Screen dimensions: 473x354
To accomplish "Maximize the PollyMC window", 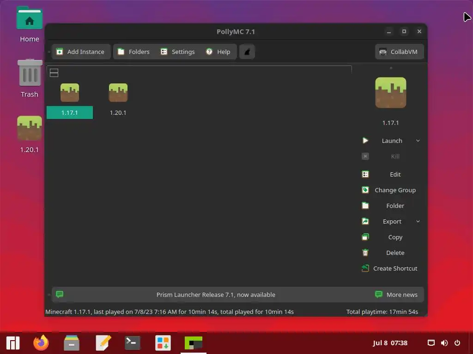I will click(x=404, y=31).
